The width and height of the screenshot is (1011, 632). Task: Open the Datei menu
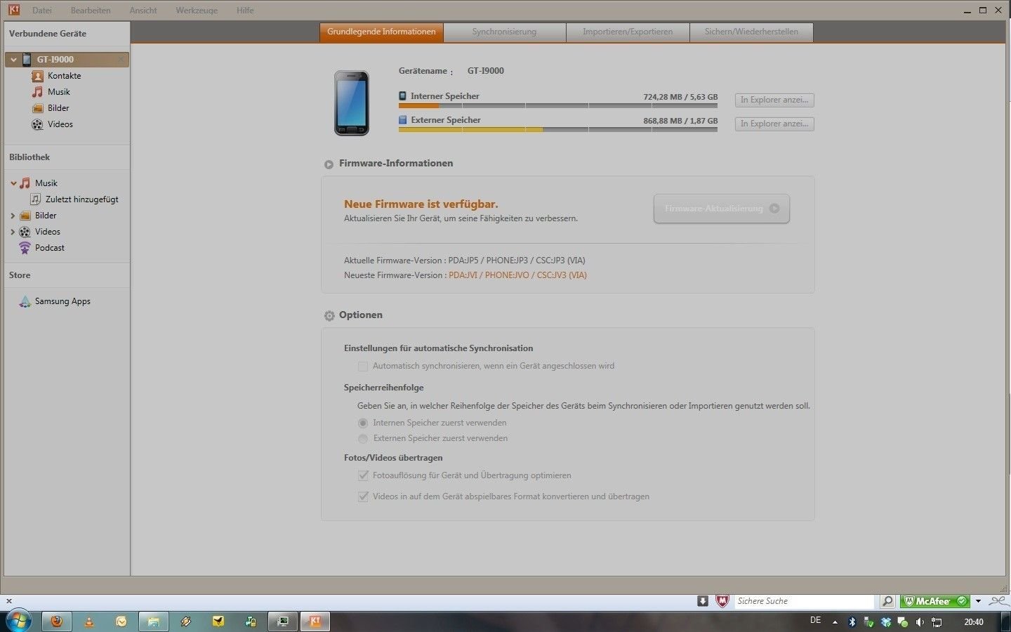pos(42,11)
